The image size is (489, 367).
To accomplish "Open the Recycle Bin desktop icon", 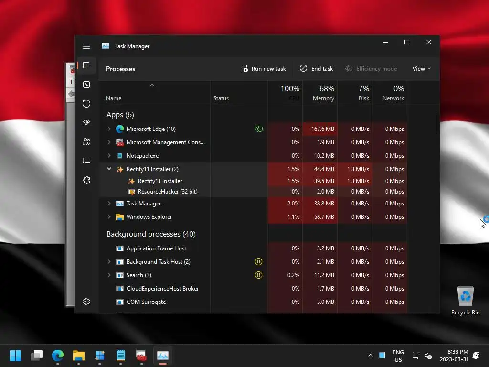I will [x=465, y=301].
